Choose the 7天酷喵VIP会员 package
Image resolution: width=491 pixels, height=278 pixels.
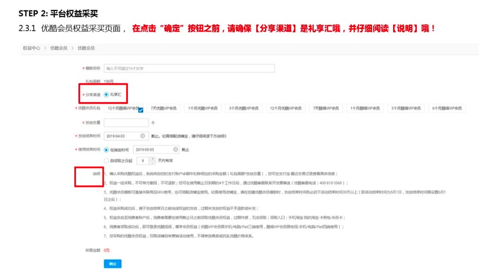pyautogui.click(x=326, y=108)
